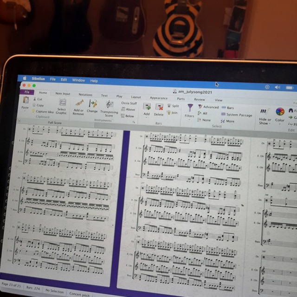Open the Color wheel picker
The height and width of the screenshot is (297, 297).
point(280,112)
